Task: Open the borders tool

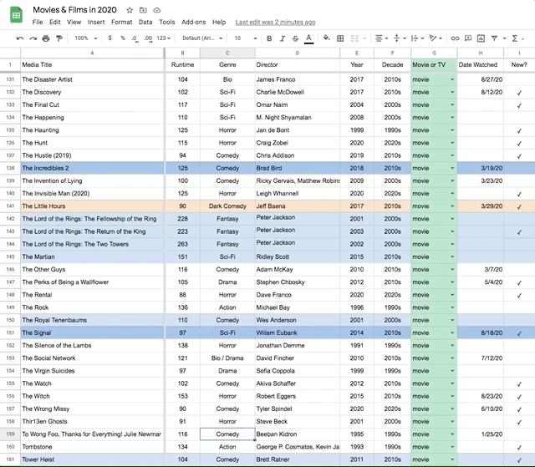Action: (340, 38)
